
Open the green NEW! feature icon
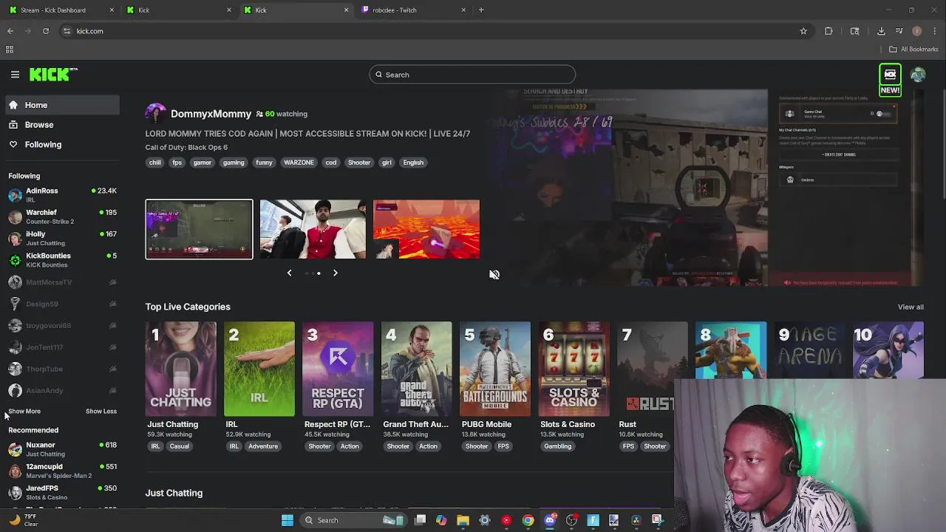pyautogui.click(x=890, y=81)
